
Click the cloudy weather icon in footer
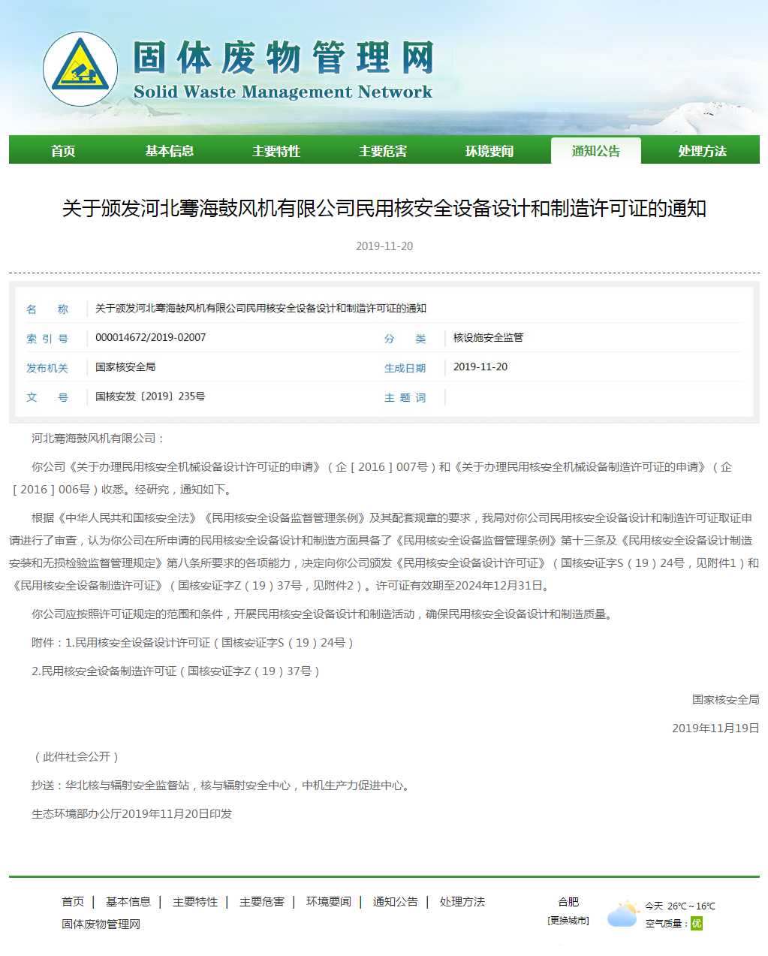pos(622,914)
